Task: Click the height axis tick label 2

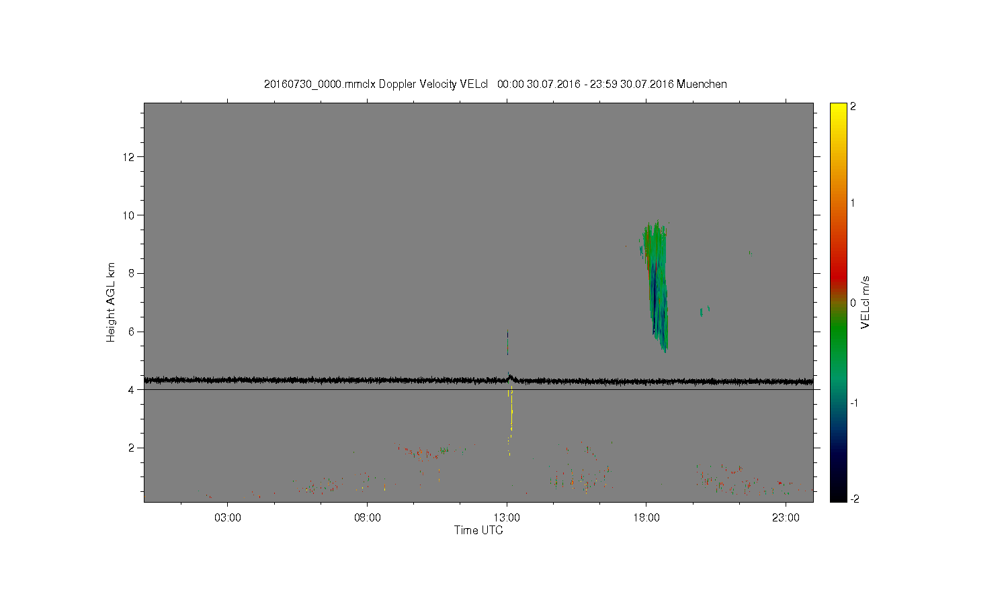Action: click(132, 448)
